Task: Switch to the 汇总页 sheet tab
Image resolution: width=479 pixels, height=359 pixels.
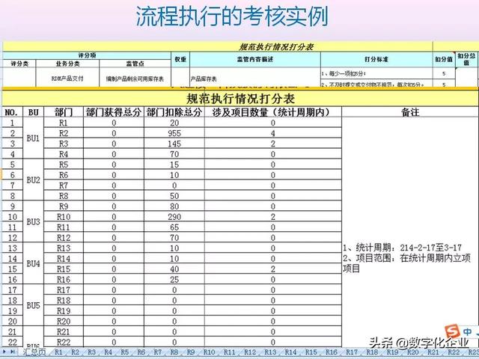Action: [34, 352]
